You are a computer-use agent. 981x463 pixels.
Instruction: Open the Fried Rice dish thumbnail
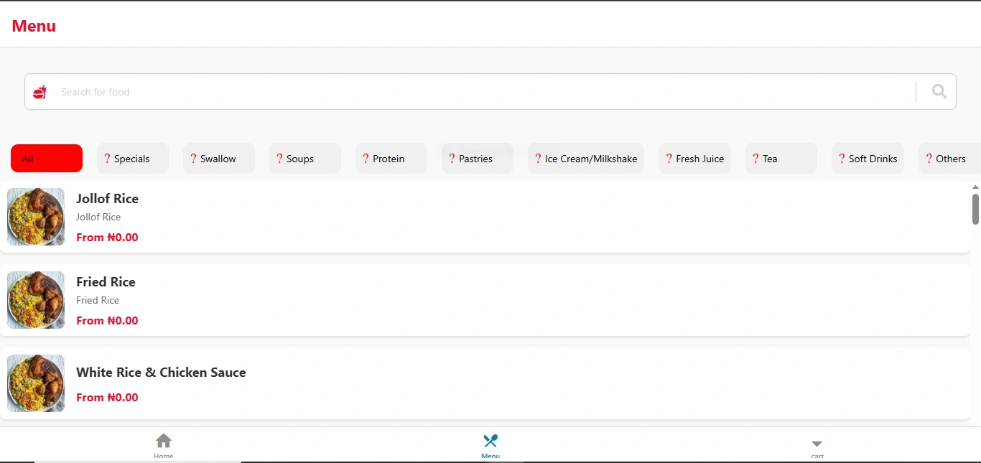[36, 300]
